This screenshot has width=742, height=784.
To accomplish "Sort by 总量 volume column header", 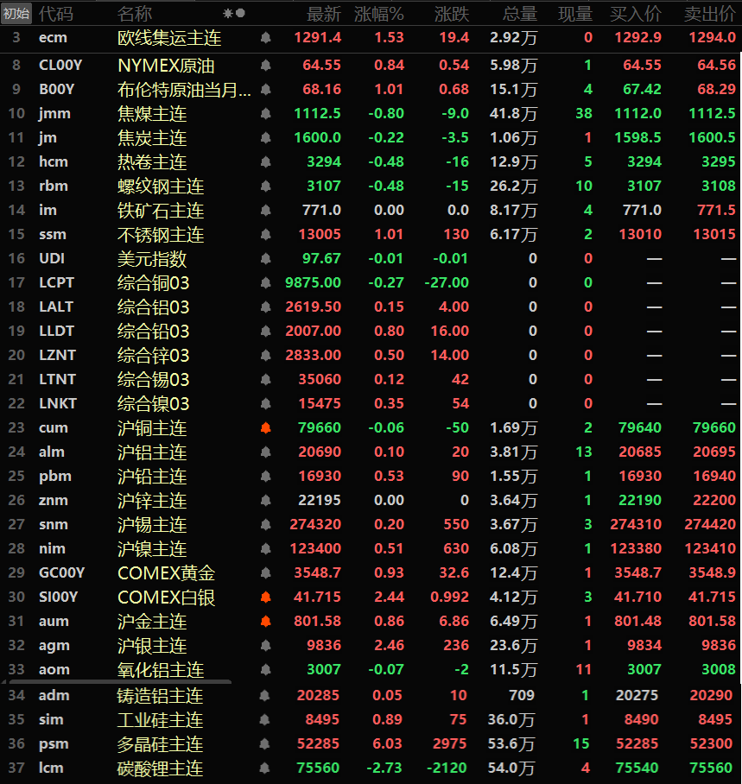I will (520, 14).
